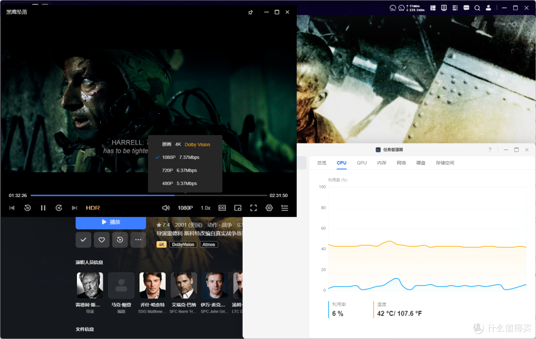Click the CPU gauge in top bar
Image resolution: width=536 pixels, height=339 pixels.
[393, 8]
